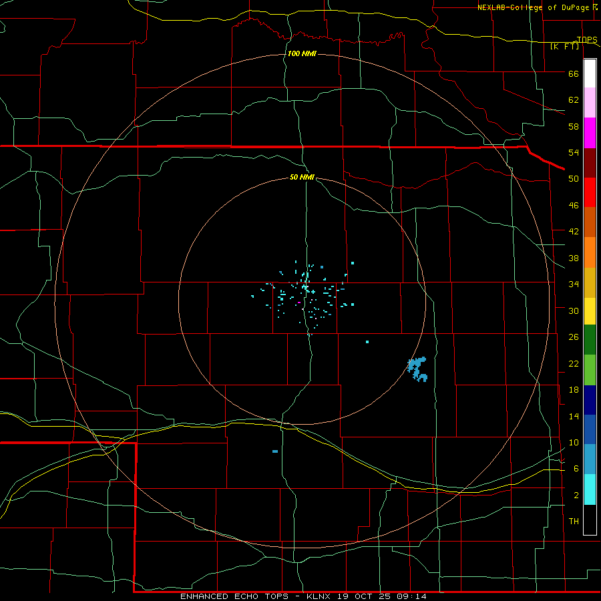
Task: Click the '54' legend value
Action: [574, 152]
